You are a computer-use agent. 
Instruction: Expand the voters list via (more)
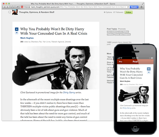[68, 42]
